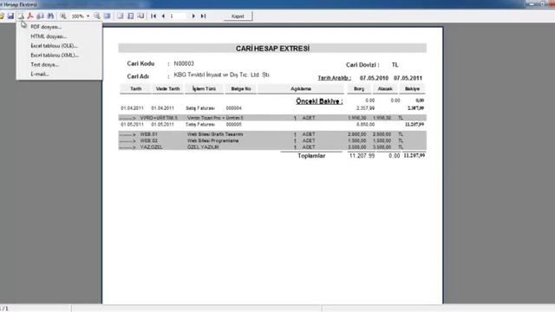Click the Cari Dövizi TL value
Screen dimensions: 555x312
click(395, 65)
